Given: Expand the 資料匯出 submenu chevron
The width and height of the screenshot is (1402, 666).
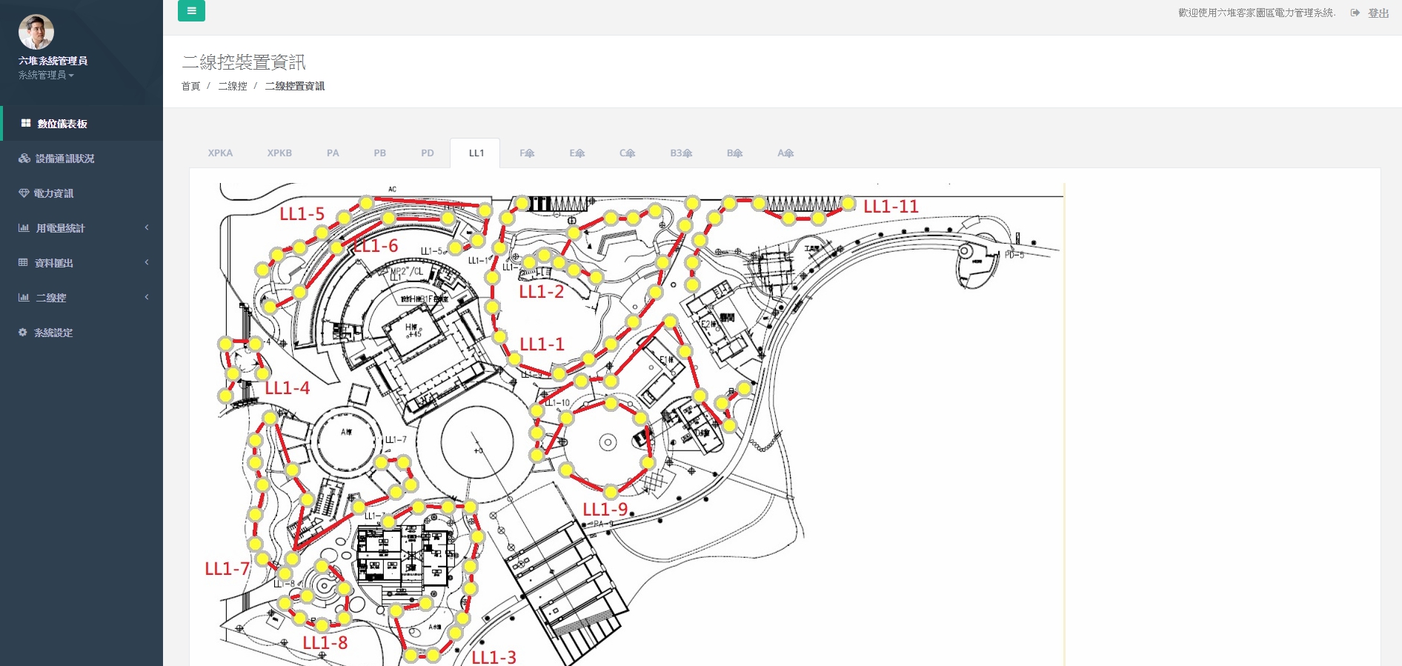Looking at the screenshot, I should tap(147, 262).
